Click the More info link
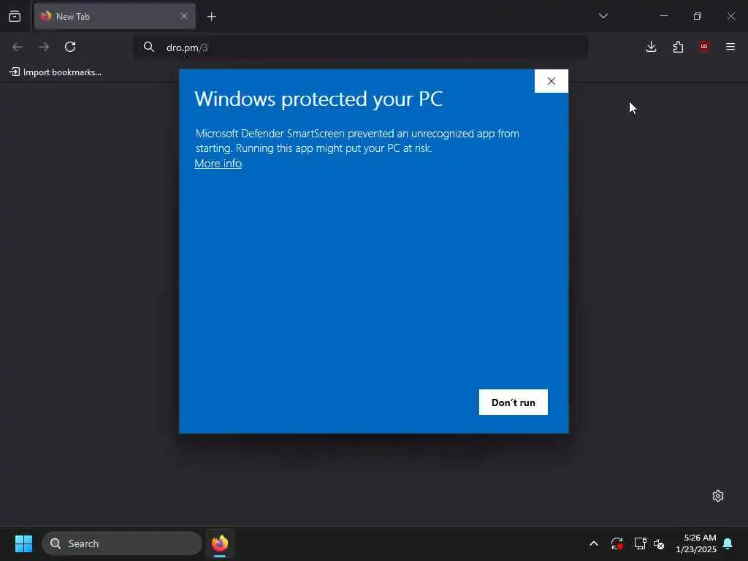The height and width of the screenshot is (561, 748). 218,163
